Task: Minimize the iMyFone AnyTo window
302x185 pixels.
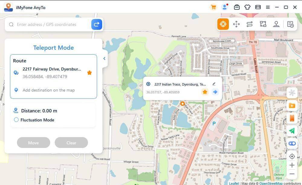Action: click(277, 7)
